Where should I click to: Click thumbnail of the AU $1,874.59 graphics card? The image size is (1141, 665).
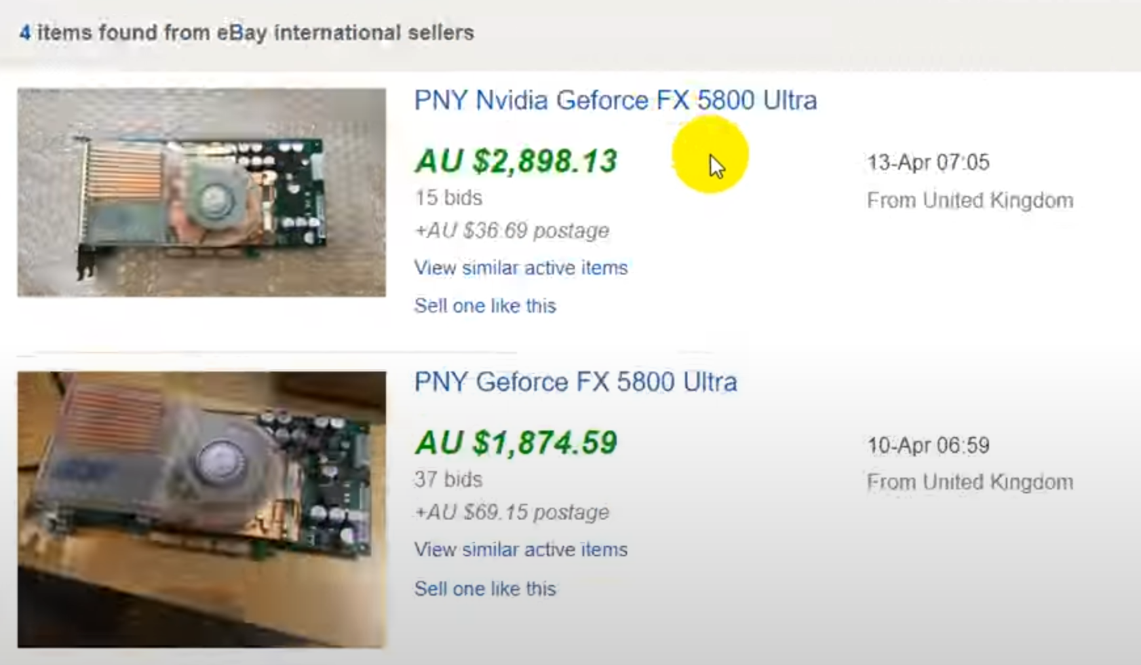click(202, 510)
